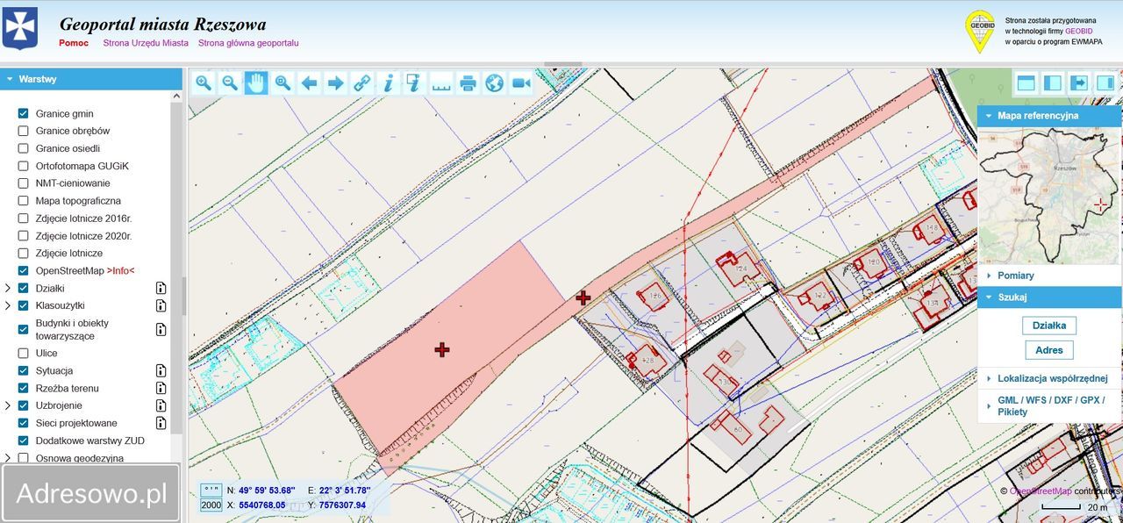Open the Lokalizacja współrzędnej section

point(1052,379)
